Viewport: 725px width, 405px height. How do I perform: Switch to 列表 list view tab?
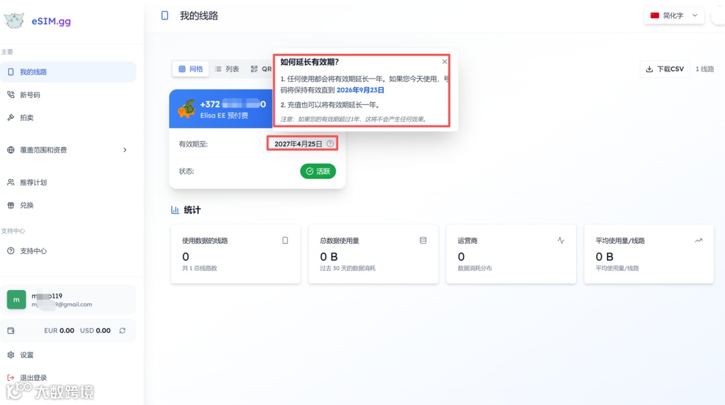click(x=227, y=69)
